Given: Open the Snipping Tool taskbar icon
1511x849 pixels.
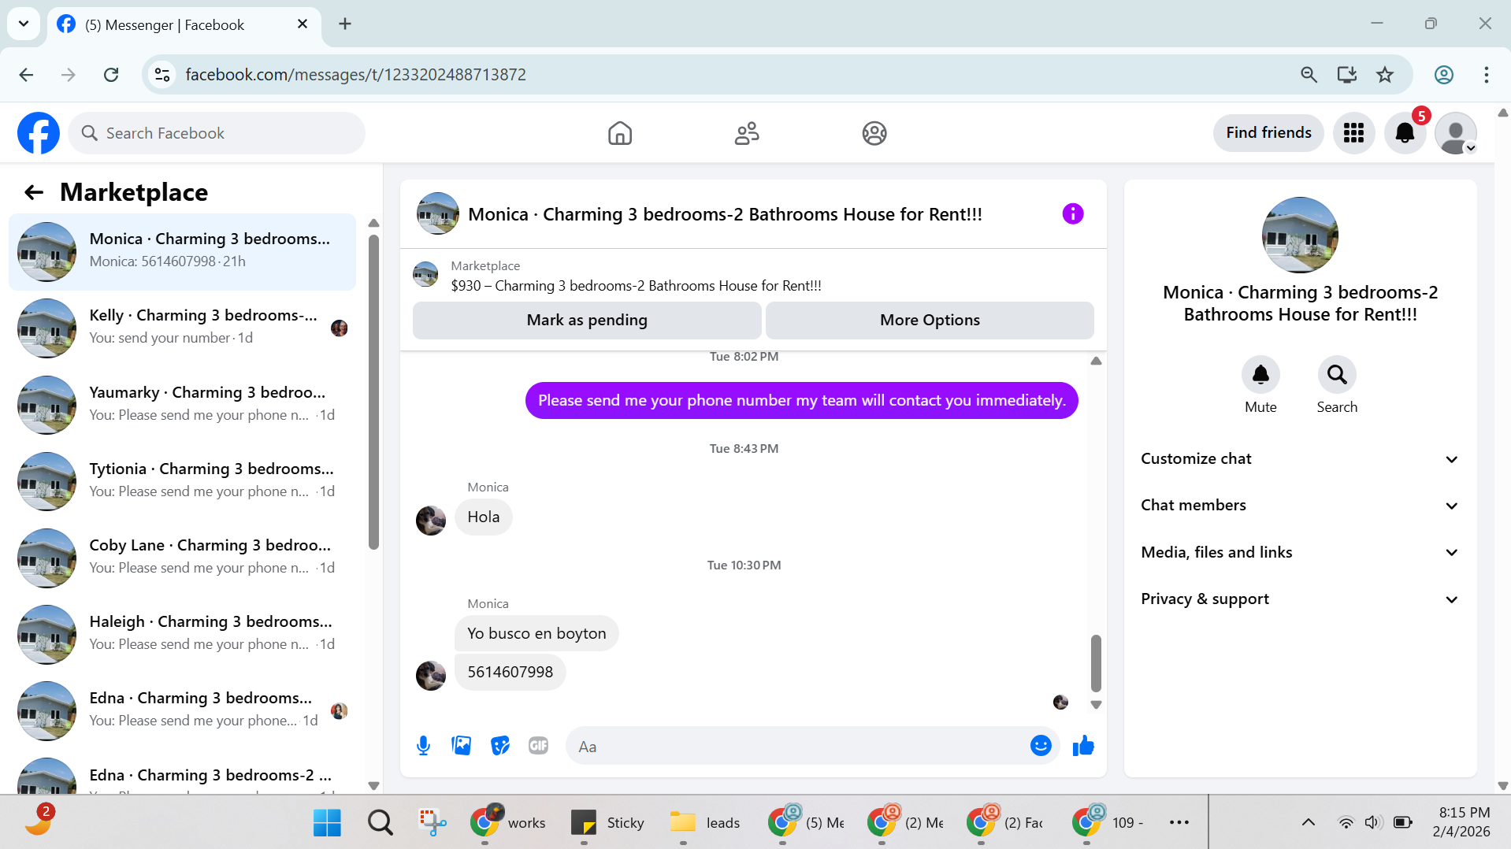Looking at the screenshot, I should 432,822.
